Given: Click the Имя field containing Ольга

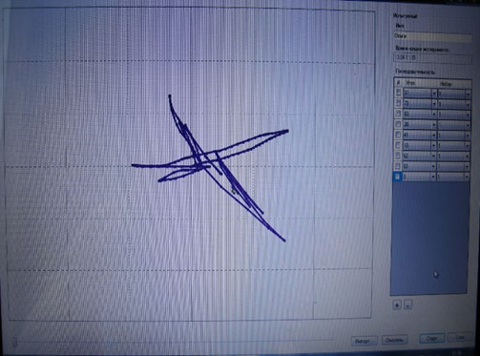Looking at the screenshot, I should [x=433, y=36].
